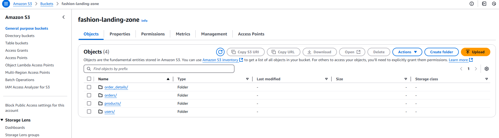Open table preferences gear icon

click(487, 69)
